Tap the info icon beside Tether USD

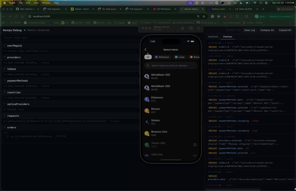[195, 145]
